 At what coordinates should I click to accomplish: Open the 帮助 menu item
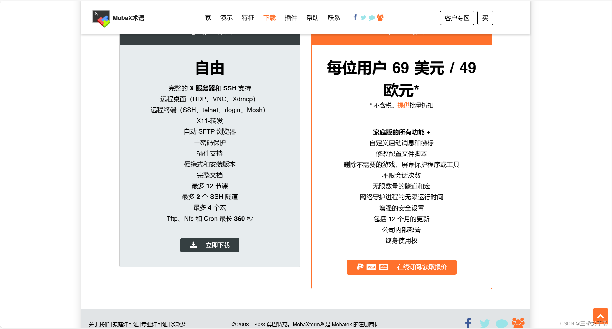[312, 17]
